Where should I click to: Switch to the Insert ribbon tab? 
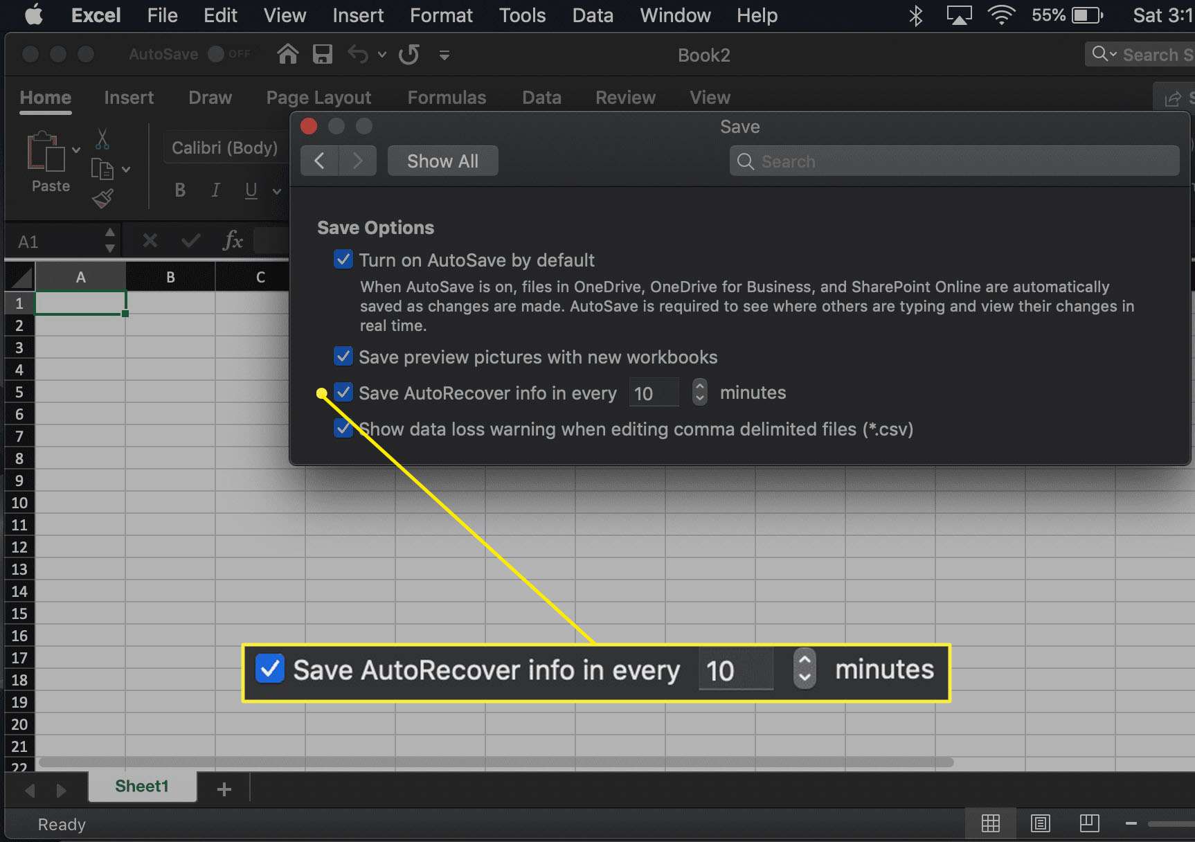coord(129,98)
